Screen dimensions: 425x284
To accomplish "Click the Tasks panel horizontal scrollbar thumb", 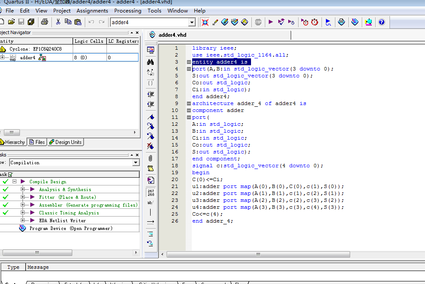I will [x=37, y=252].
